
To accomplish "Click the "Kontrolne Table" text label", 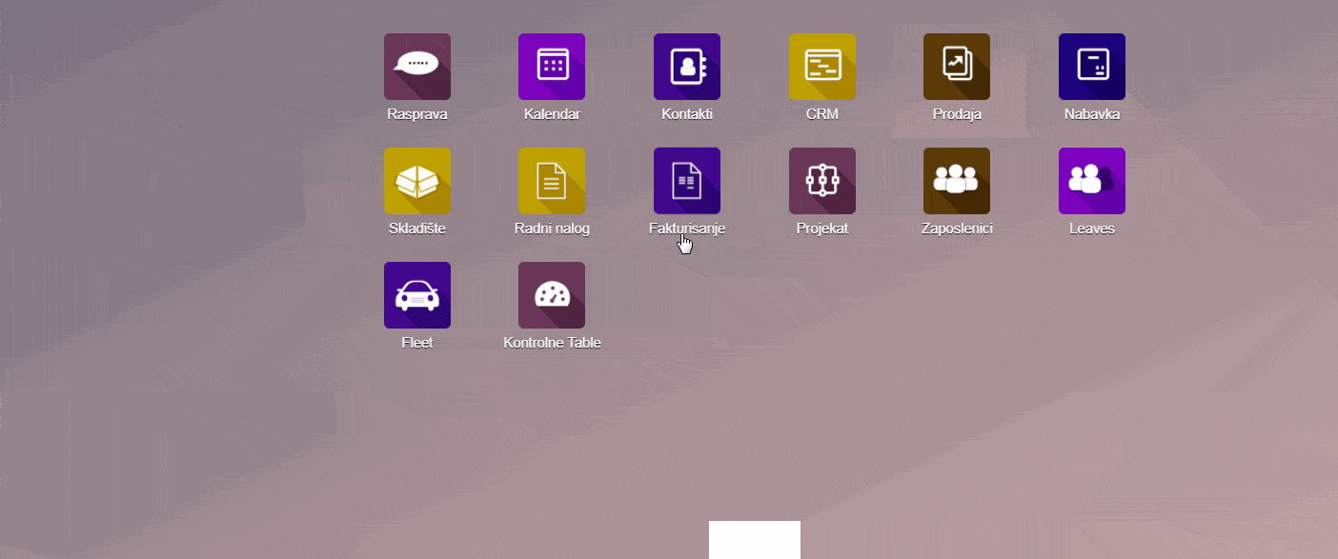I will [552, 343].
